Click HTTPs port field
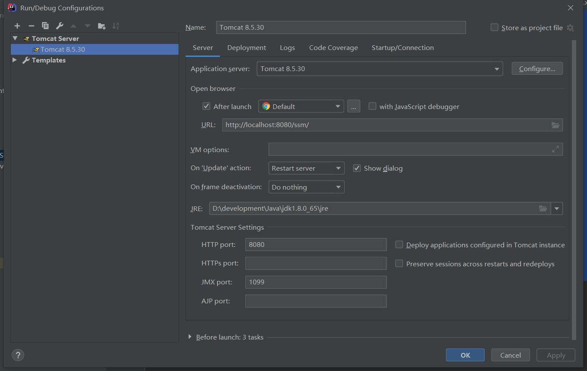The image size is (587, 371). click(316, 263)
